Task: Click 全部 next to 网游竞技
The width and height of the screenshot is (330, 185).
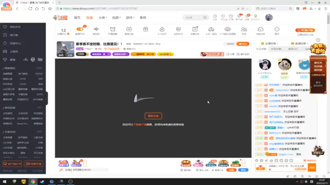Action: pos(40,68)
